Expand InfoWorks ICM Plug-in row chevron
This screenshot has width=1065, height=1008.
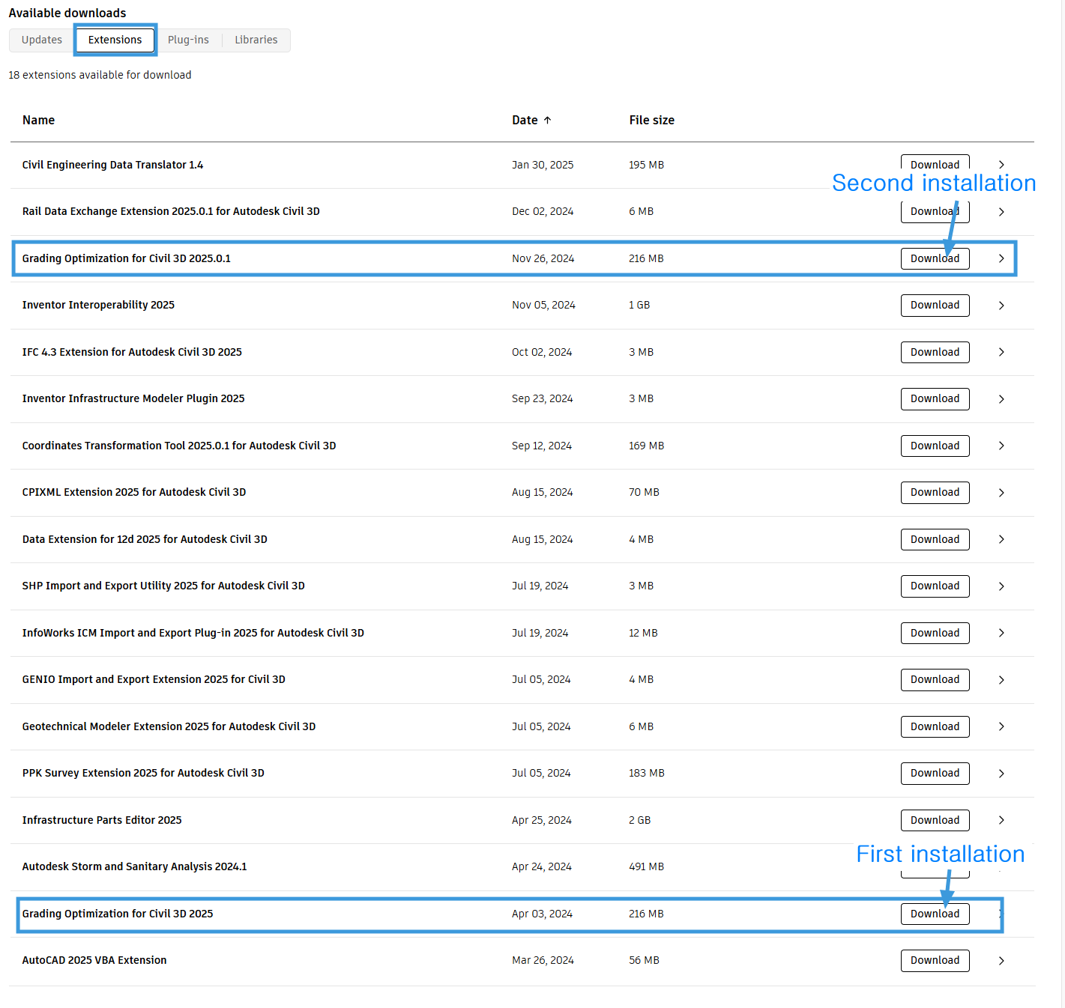(x=1001, y=633)
